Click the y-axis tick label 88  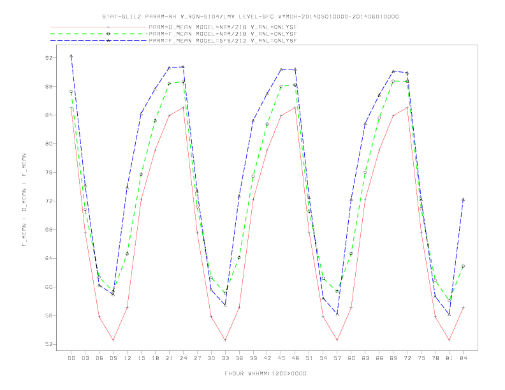[x=49, y=87]
